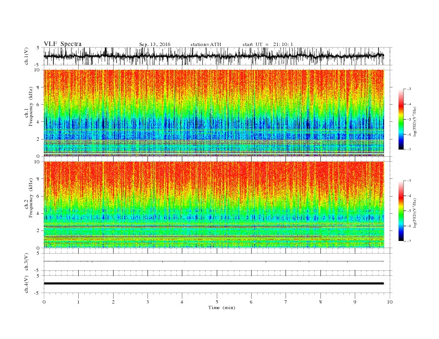Click the -5 V tick on ch.4(V) axis

[x=37, y=293]
